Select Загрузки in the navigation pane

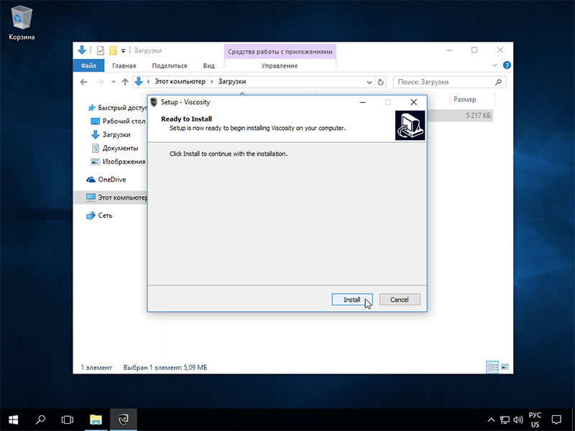(111, 134)
